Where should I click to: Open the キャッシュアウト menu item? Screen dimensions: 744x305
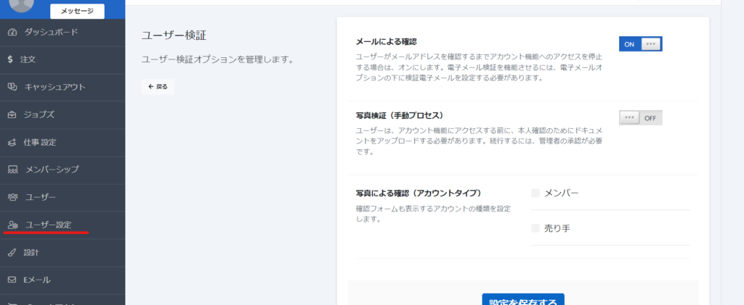(x=55, y=87)
